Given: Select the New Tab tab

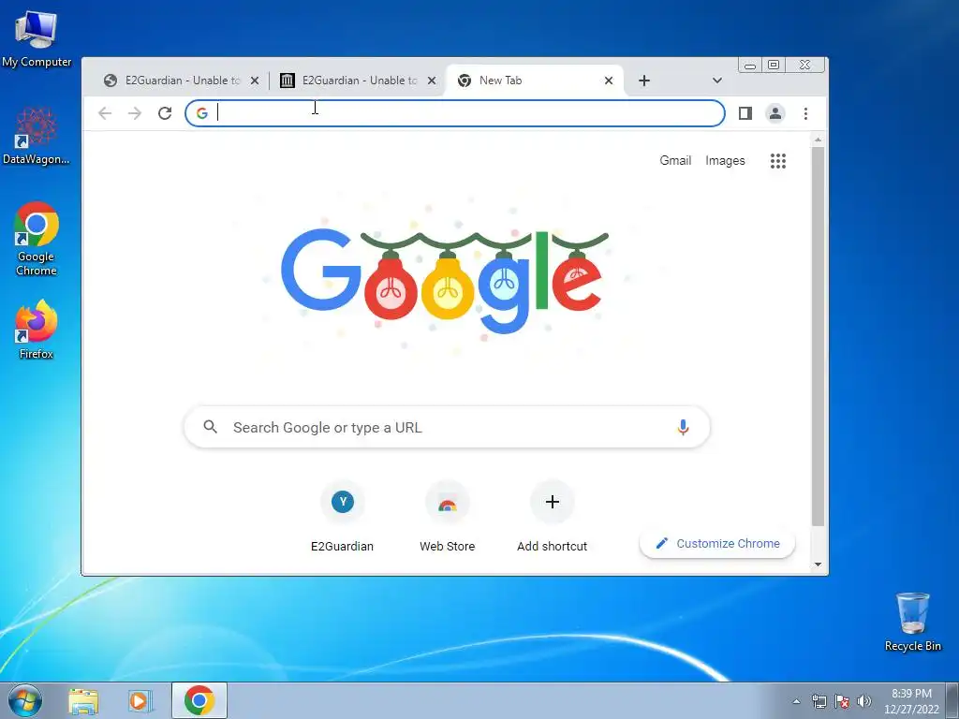Looking at the screenshot, I should click(535, 81).
